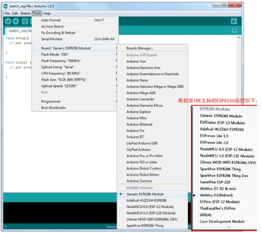Open Boards Manager...

[x=152, y=48]
